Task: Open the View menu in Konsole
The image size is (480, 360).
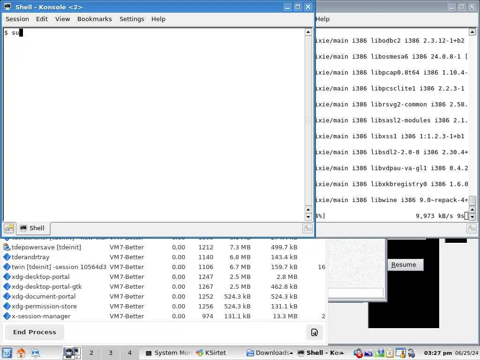Action: click(62, 19)
